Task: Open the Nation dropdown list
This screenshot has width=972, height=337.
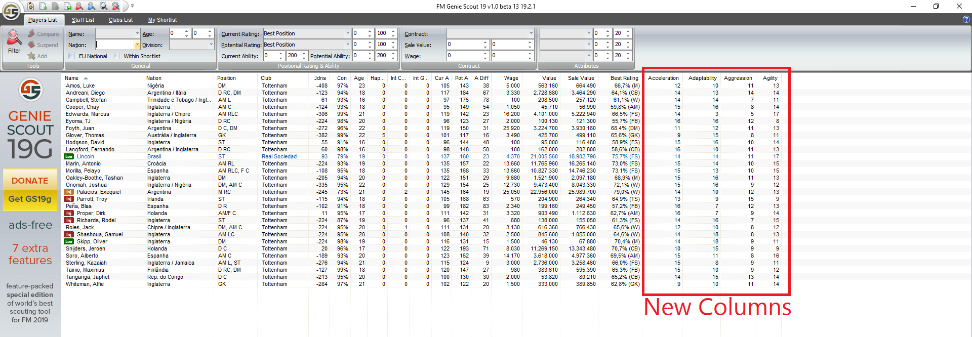Action: pos(137,45)
